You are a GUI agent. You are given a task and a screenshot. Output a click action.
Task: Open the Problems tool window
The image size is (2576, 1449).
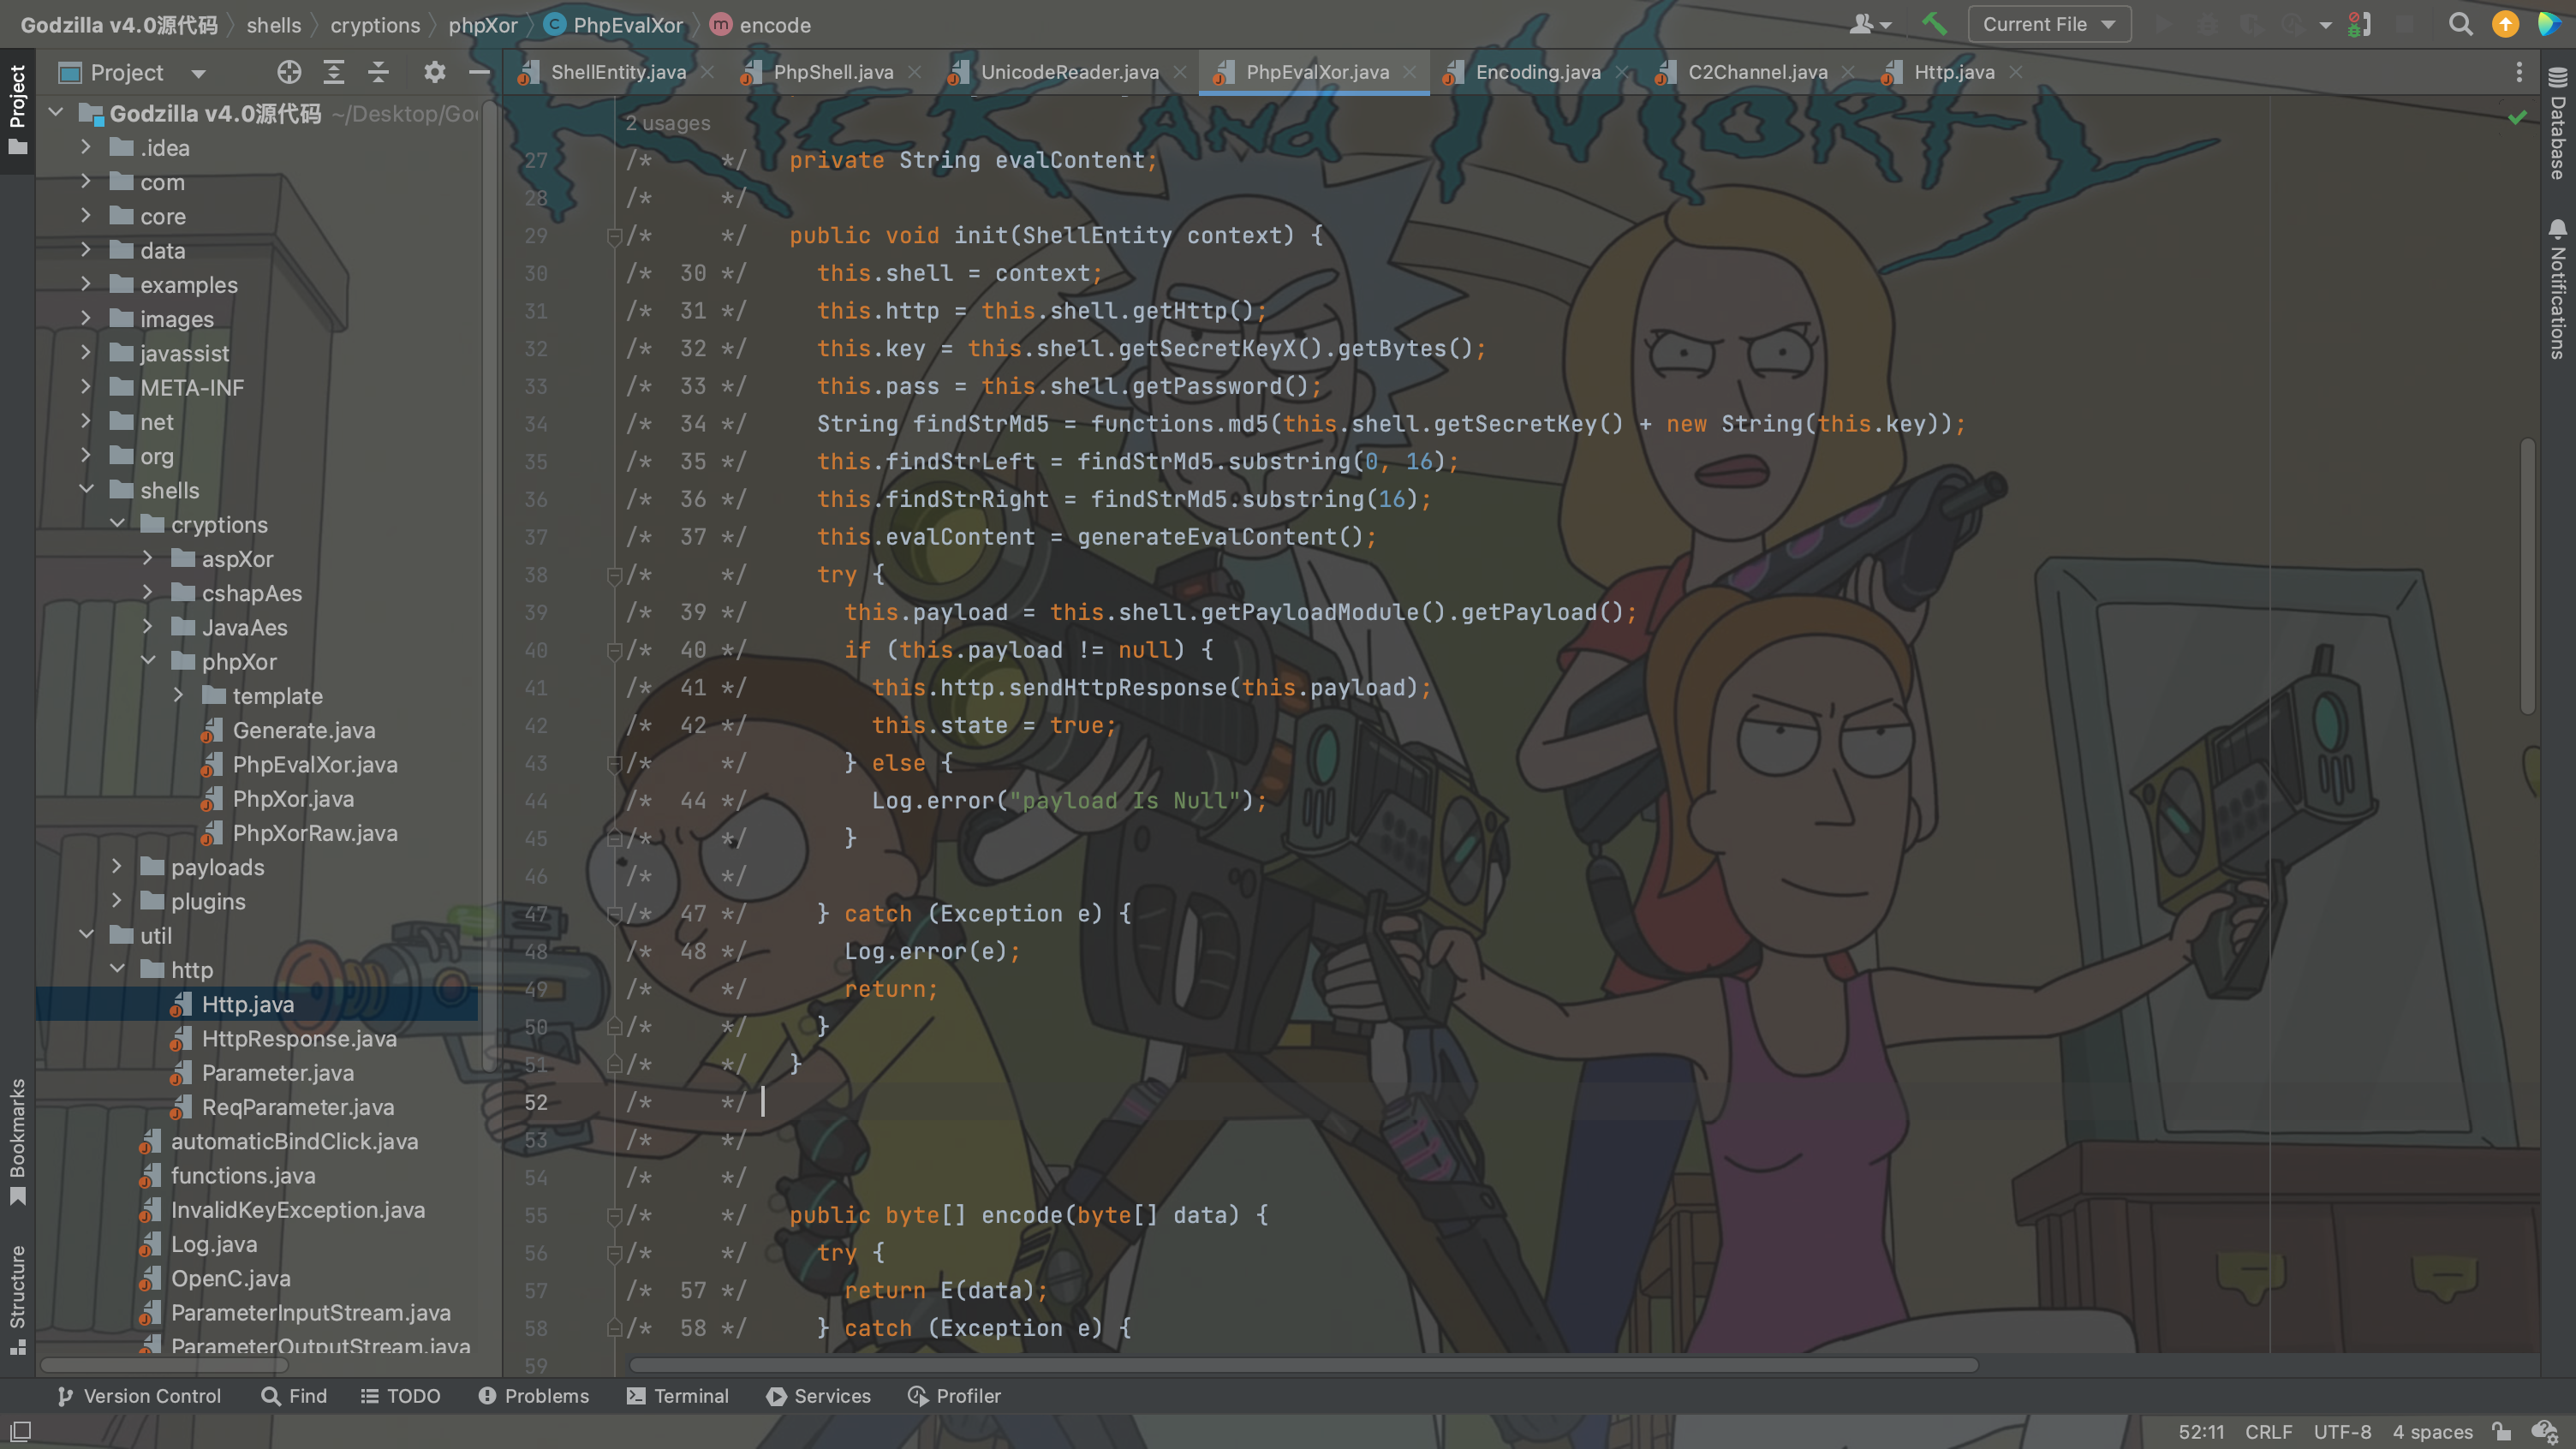[x=534, y=1396]
